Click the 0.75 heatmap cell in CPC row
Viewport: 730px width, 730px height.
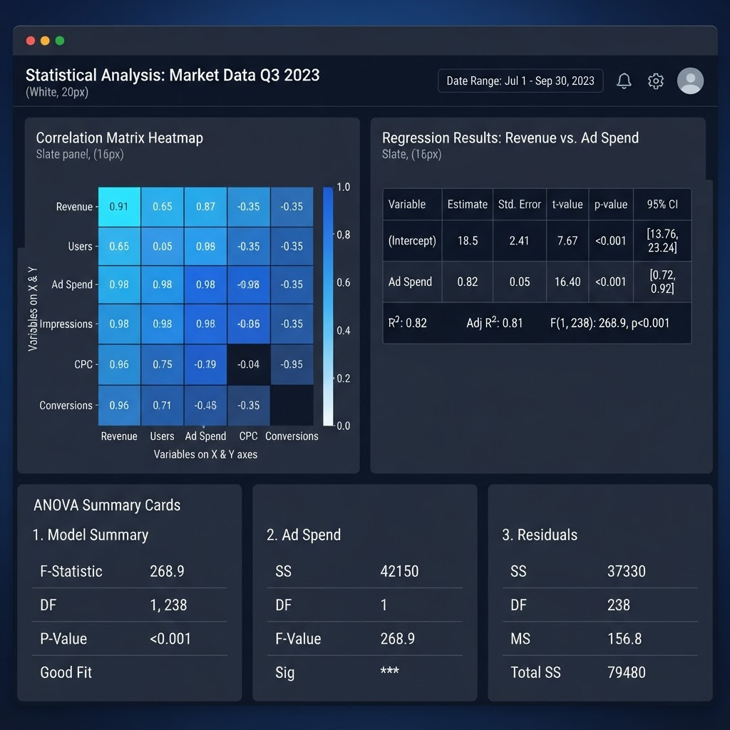(163, 364)
